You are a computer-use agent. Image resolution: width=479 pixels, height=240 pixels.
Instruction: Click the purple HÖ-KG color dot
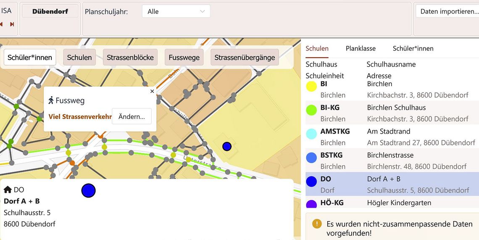[x=311, y=204]
